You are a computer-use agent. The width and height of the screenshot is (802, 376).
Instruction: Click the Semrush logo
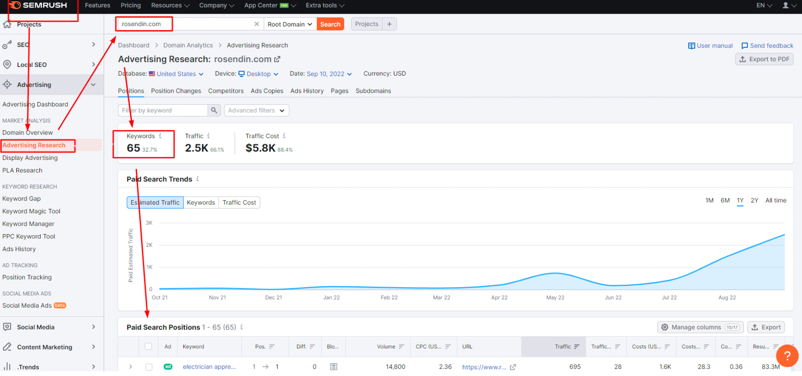click(38, 5)
